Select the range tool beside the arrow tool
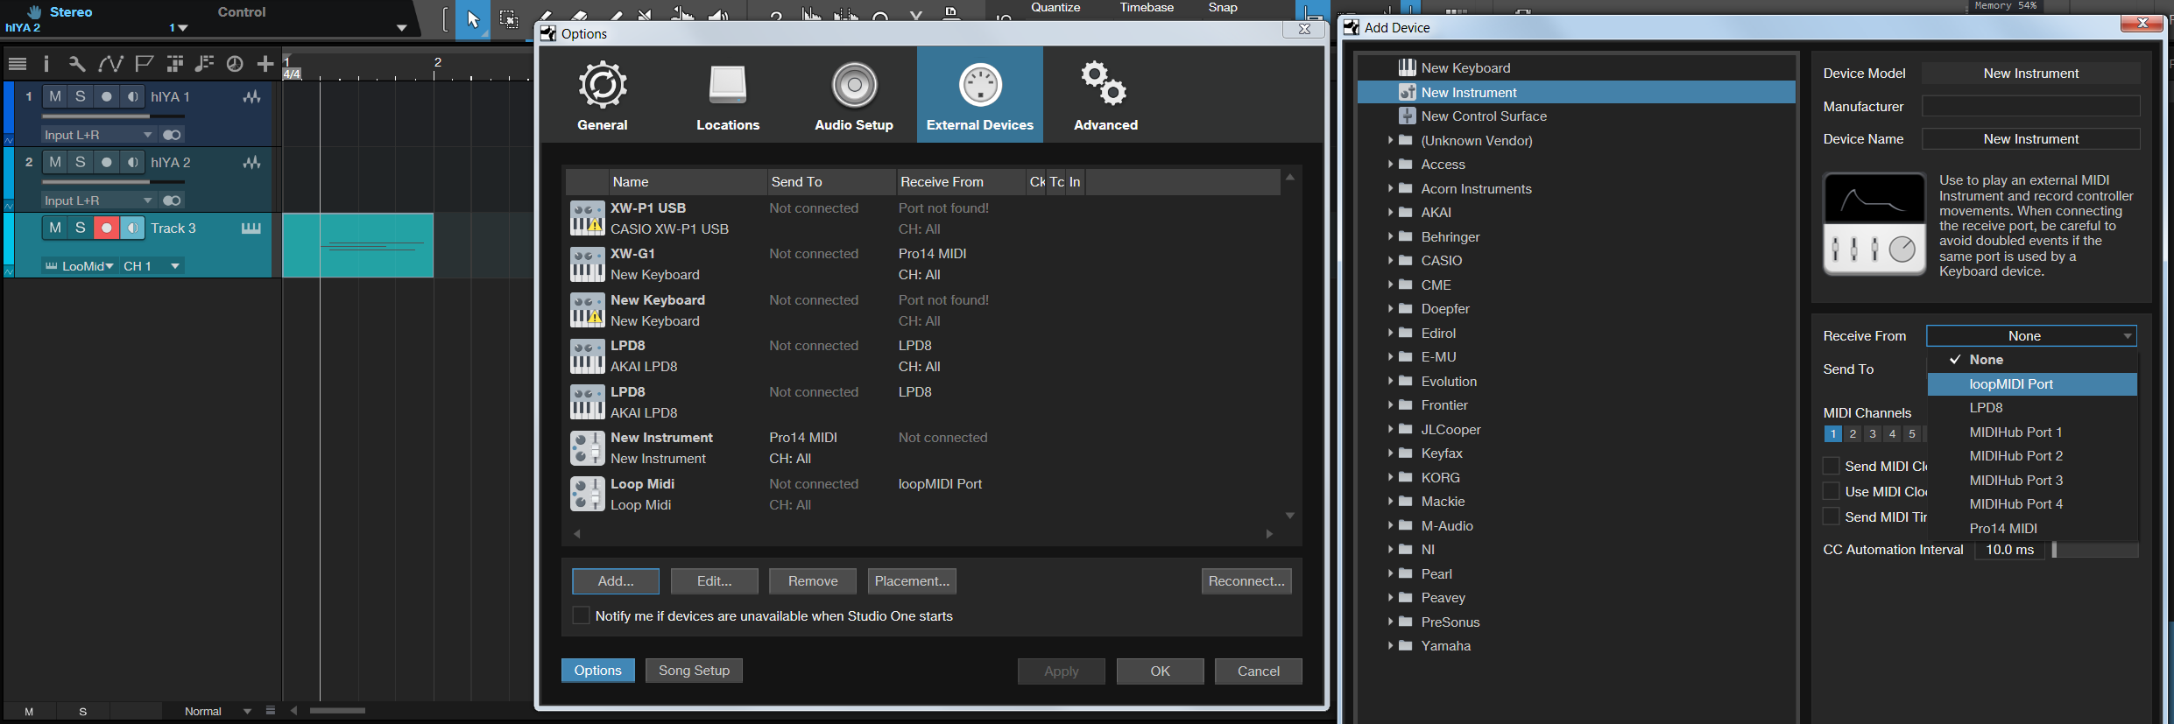The image size is (2174, 724). tap(508, 19)
